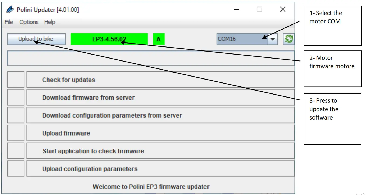This screenshot has width=367, height=195.
Task: Click the status box beside 'Start application to check firmware'
Action: [x=16, y=150]
